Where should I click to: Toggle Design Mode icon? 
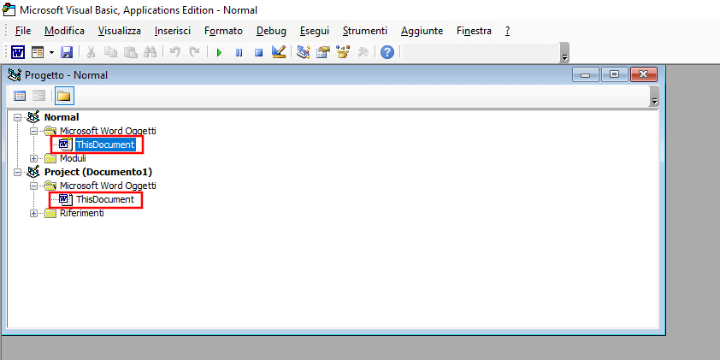tap(279, 52)
